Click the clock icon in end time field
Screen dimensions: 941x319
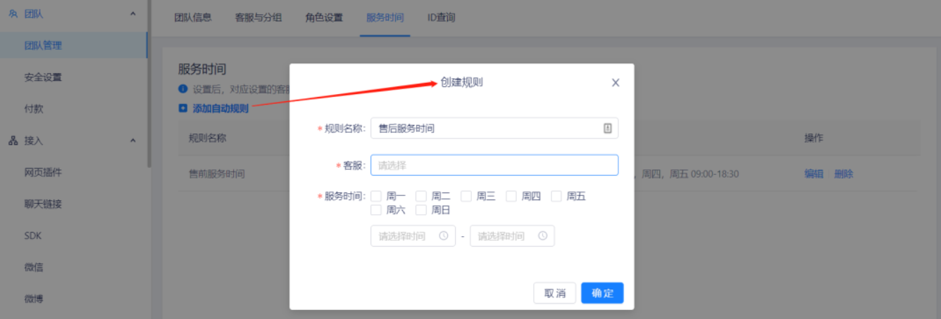click(542, 236)
